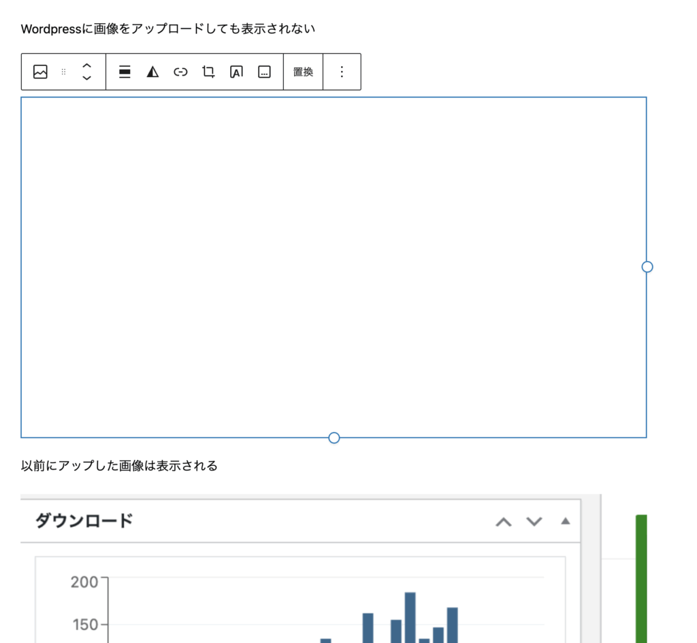Open the block options three-dot menu

tap(342, 72)
